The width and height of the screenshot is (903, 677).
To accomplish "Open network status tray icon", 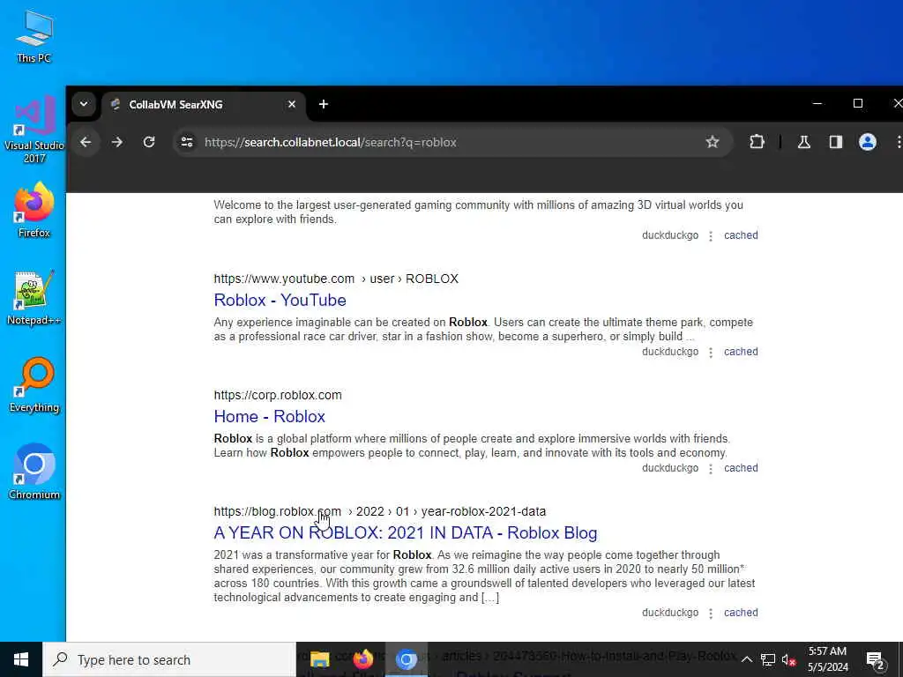I will point(768,659).
